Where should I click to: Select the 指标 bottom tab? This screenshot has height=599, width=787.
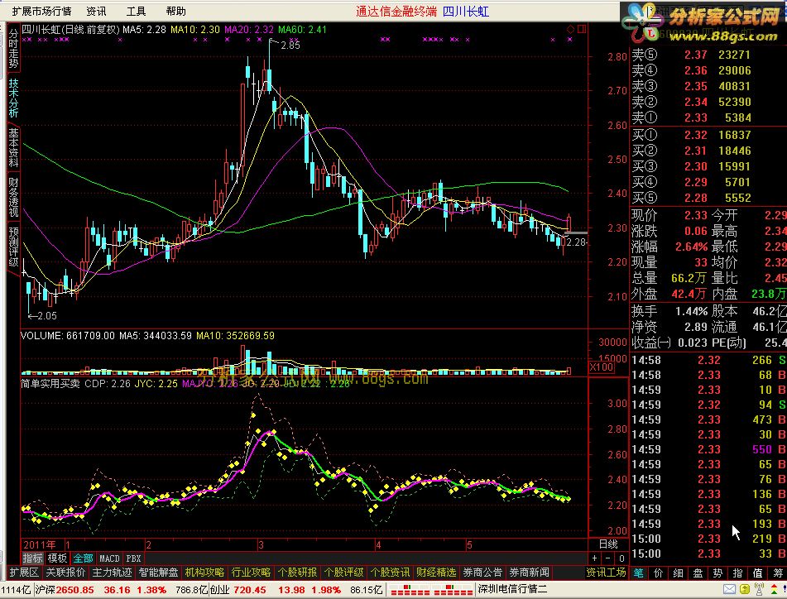(32, 558)
